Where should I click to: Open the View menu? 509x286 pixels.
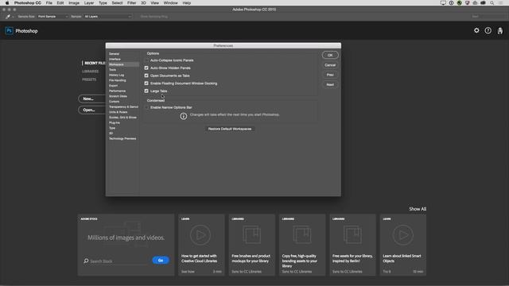[155, 3]
